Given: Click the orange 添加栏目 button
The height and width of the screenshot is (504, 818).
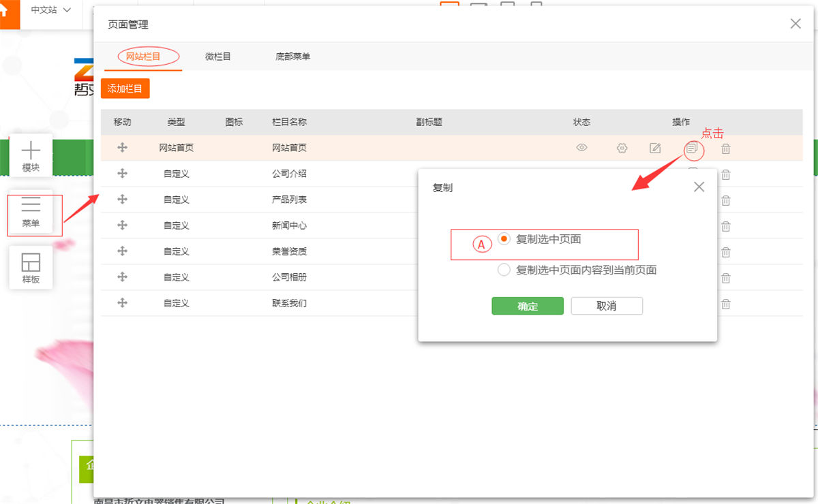Looking at the screenshot, I should (x=125, y=89).
